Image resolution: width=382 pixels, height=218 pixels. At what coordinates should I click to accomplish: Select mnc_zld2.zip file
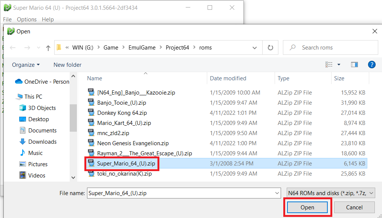[113, 133]
